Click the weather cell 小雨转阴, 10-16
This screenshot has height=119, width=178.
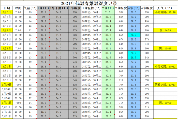click(x=165, y=12)
